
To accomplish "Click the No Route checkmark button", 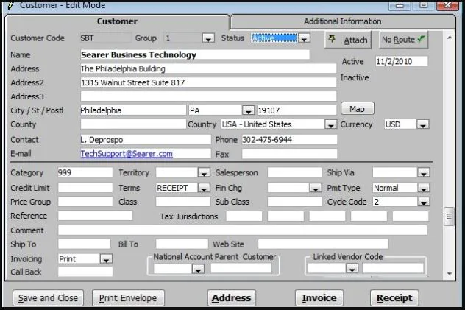I will [403, 40].
